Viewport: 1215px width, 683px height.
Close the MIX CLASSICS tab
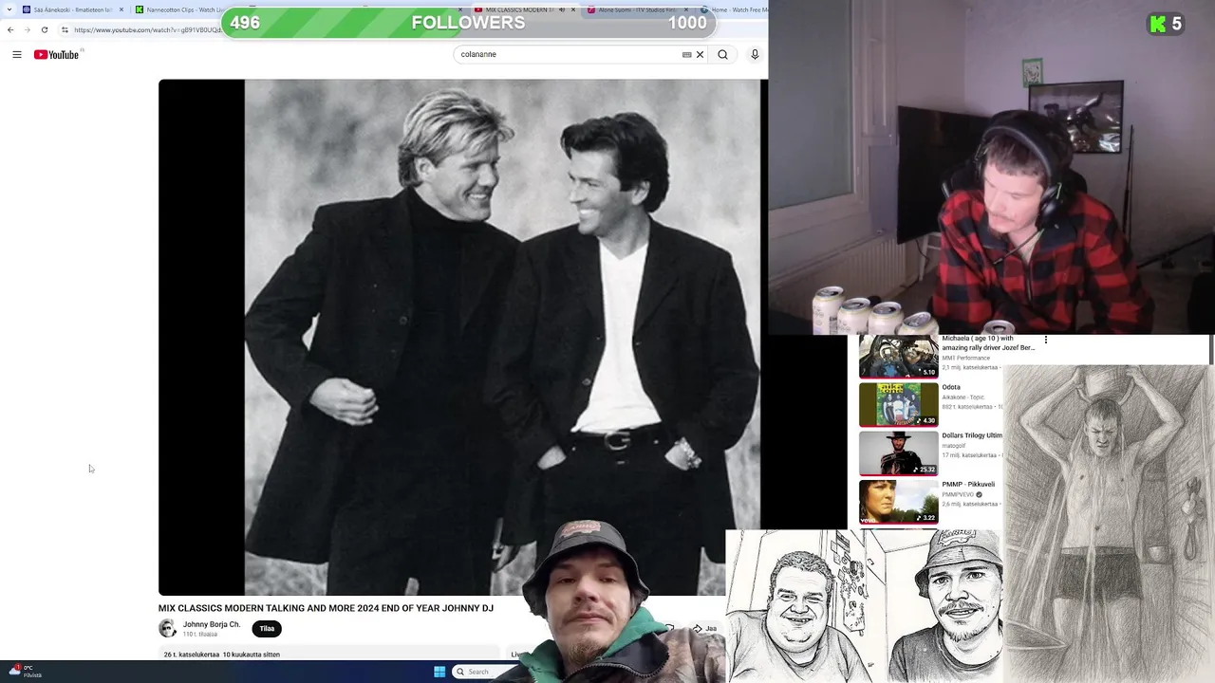pos(572,9)
